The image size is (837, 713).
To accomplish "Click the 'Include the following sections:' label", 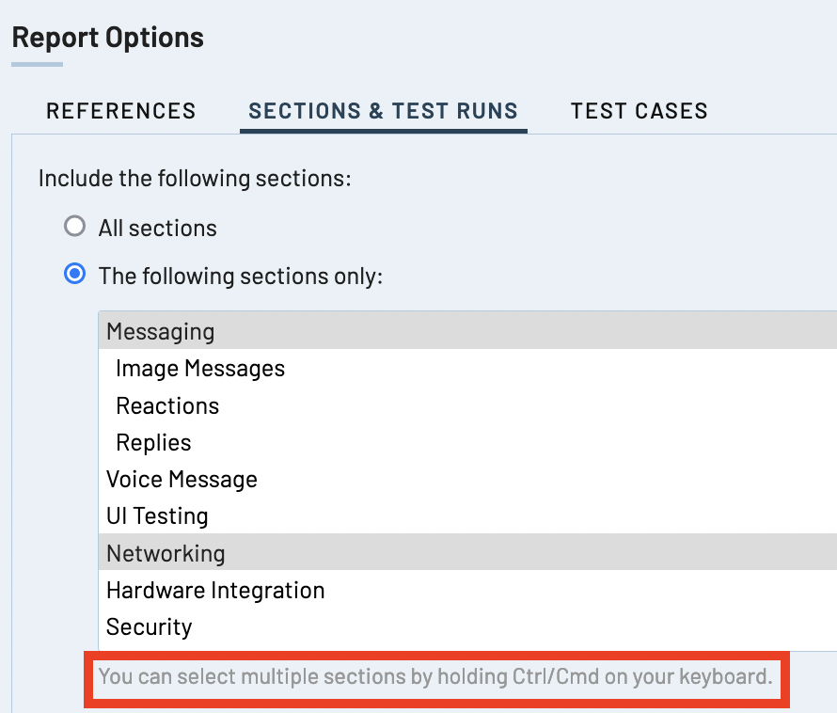I will 194,177.
